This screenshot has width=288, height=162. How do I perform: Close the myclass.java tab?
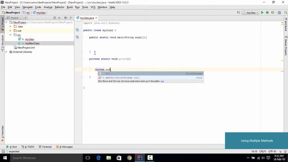(x=96, y=18)
